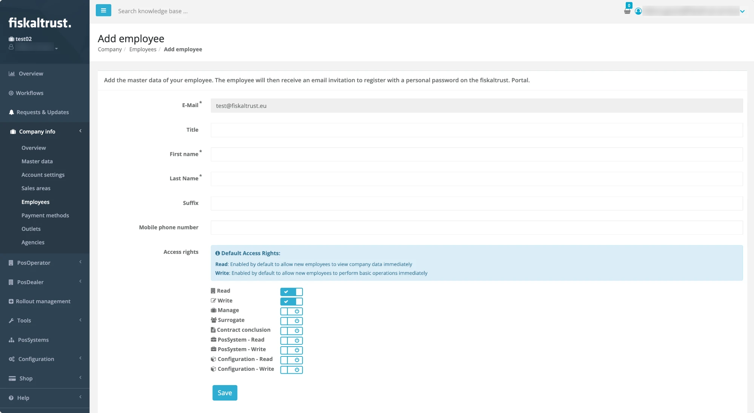Expand the Shop menu chevron
Viewport: 754px width, 413px height.
click(80, 378)
